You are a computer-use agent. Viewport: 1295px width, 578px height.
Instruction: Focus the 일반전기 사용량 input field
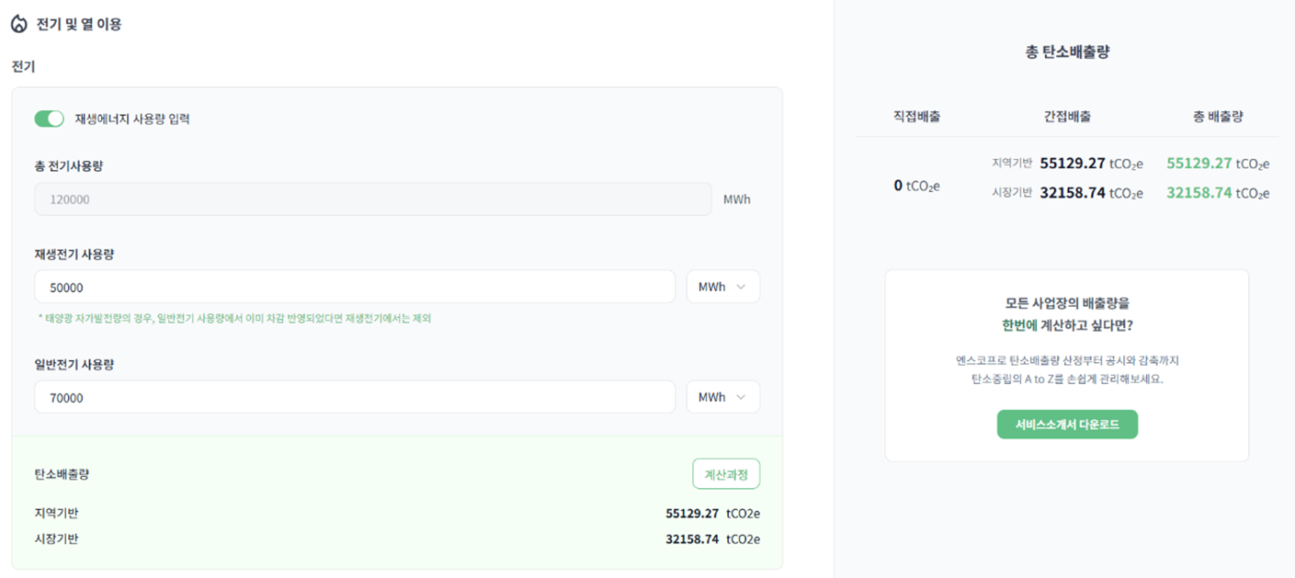(x=354, y=397)
